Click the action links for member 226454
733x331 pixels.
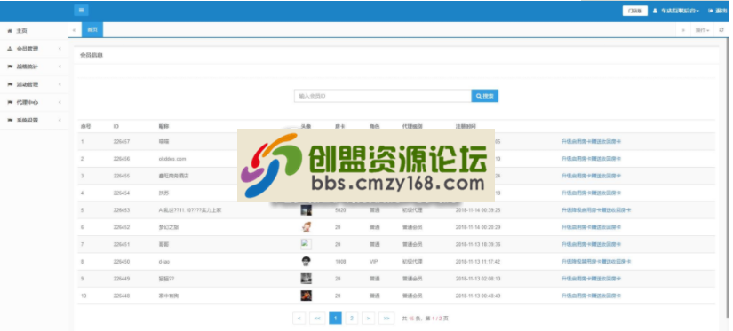point(592,193)
